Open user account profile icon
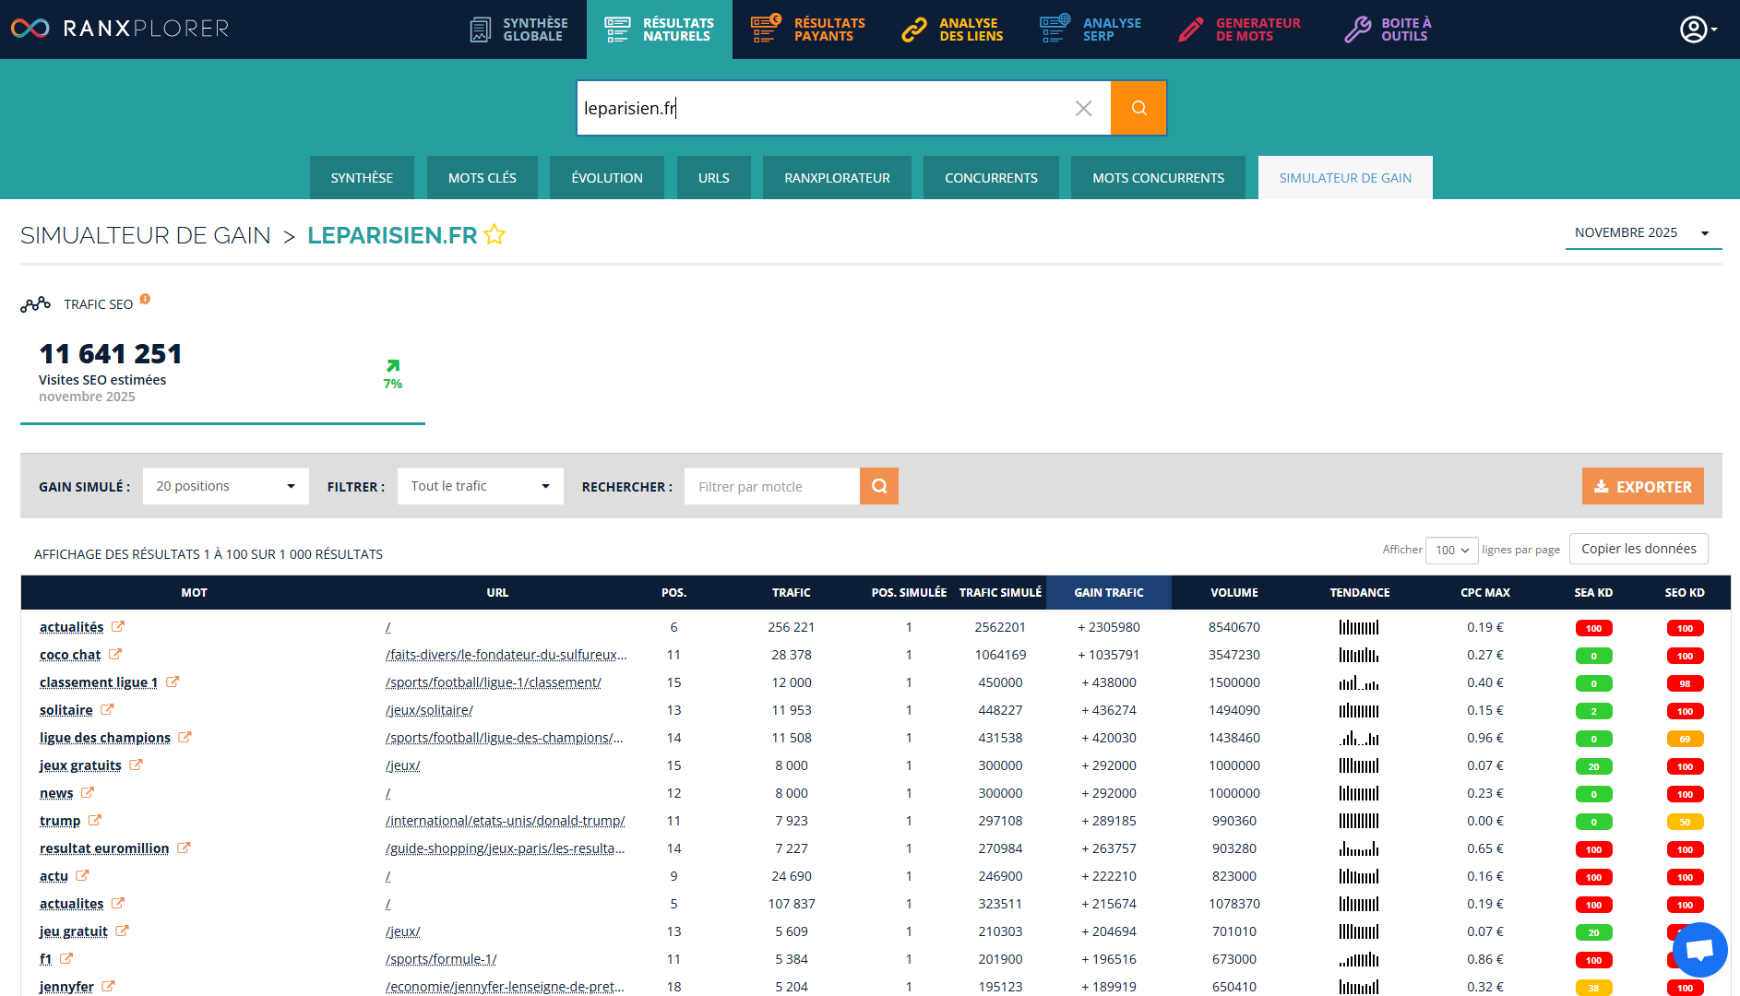The width and height of the screenshot is (1740, 996). click(1694, 30)
